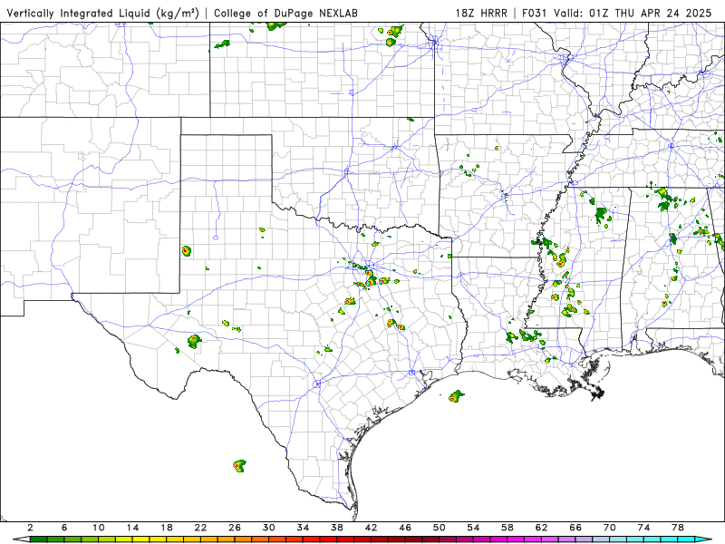The width and height of the screenshot is (725, 544).
Task: Pick the cyan swatch above value 78
Action: (687, 539)
